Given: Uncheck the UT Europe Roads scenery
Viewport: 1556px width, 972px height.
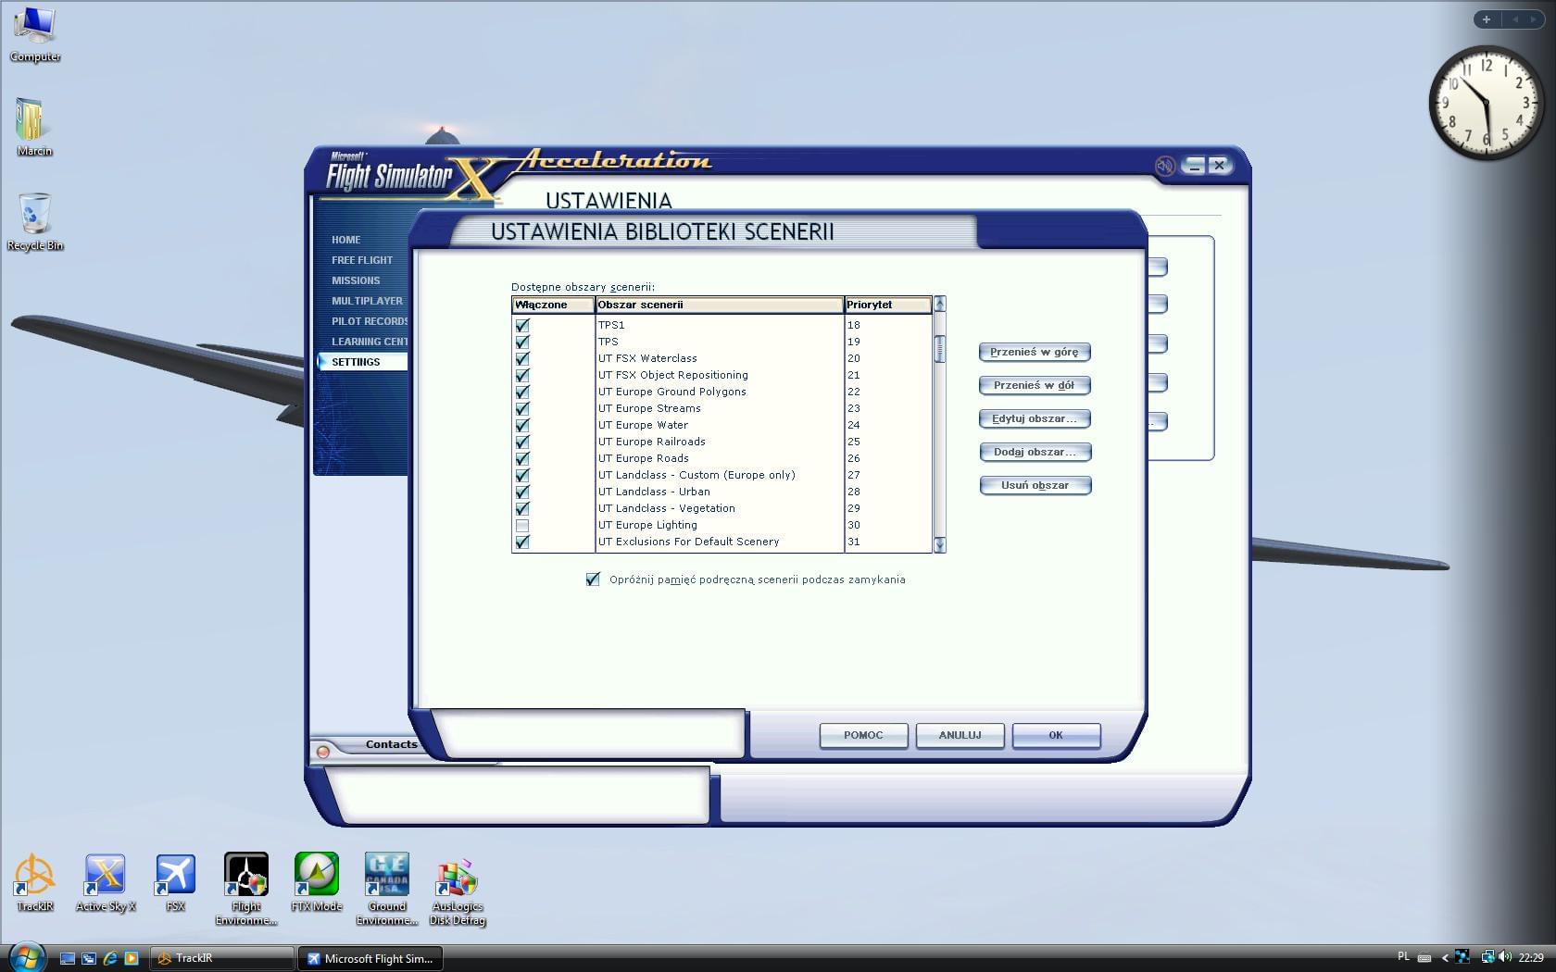Looking at the screenshot, I should click(x=522, y=459).
